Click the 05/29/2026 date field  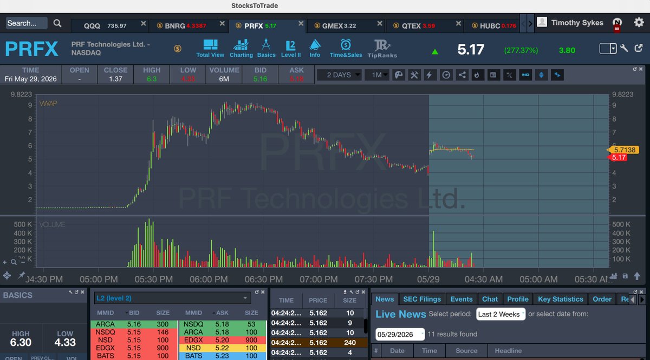400,335
